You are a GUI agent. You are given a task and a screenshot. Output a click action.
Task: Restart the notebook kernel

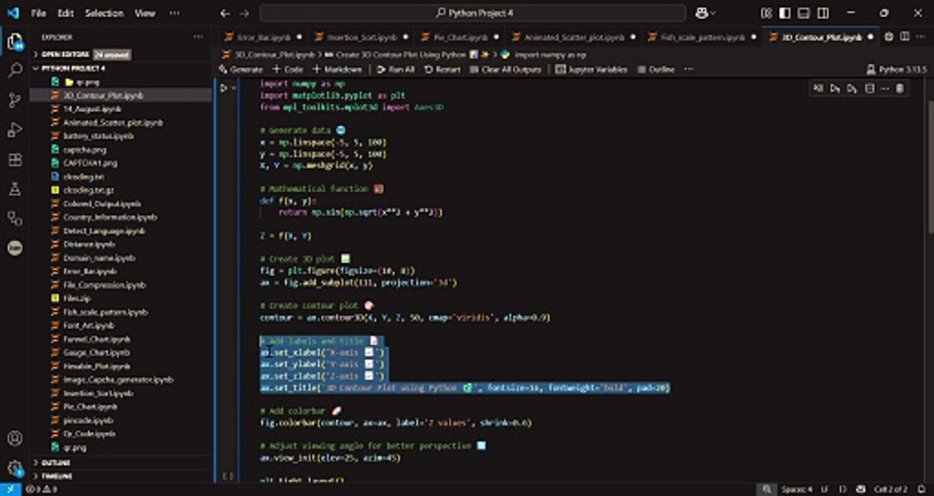tap(442, 69)
